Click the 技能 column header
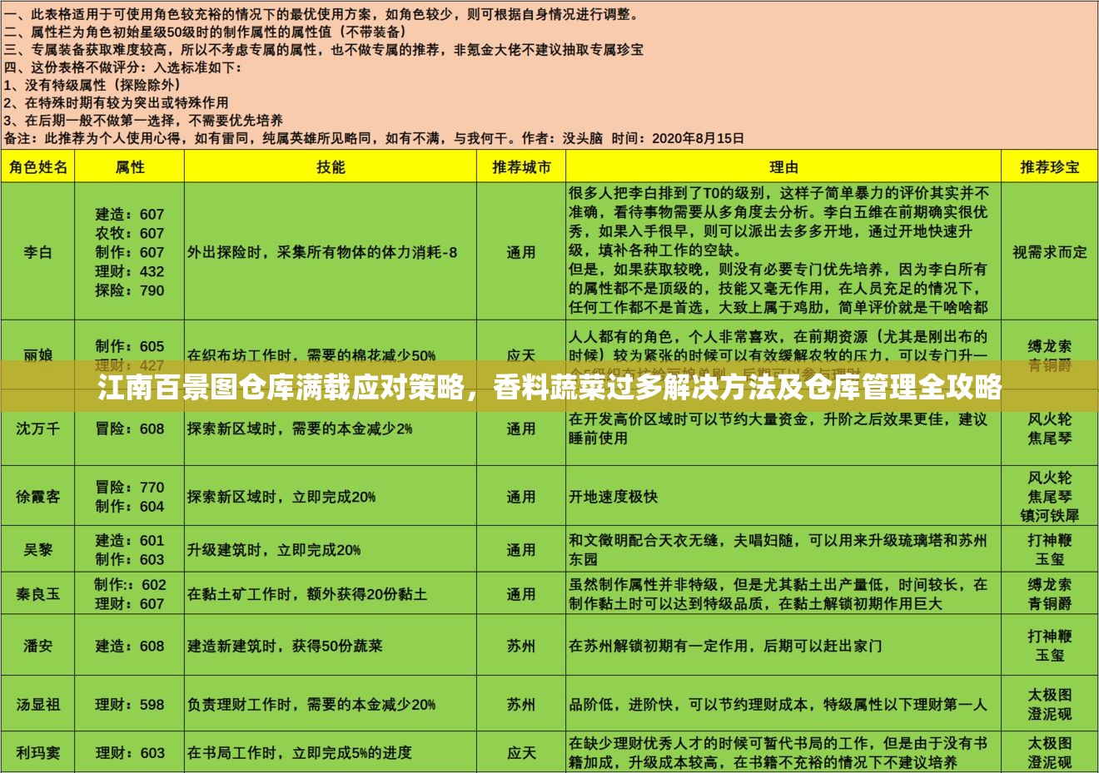The height and width of the screenshot is (773, 1099). point(331,167)
